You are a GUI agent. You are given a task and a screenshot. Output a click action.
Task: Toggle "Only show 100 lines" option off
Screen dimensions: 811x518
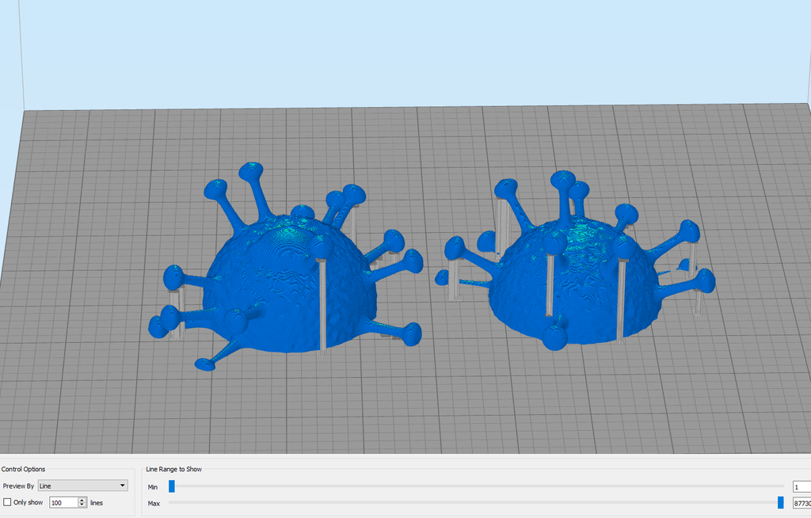pyautogui.click(x=7, y=502)
